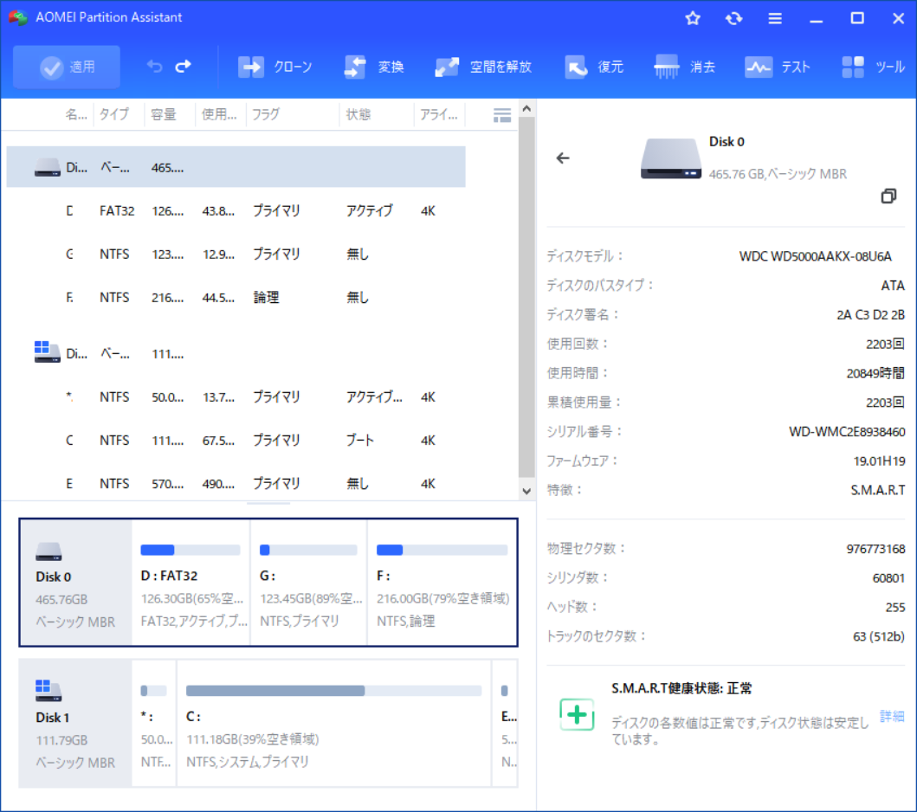917x812 pixels.
Task: Click the F: usage bar
Action: pos(442,550)
